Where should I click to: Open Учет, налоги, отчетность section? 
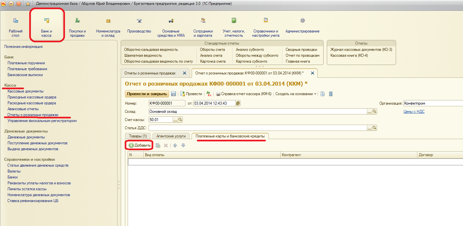tap(234, 27)
